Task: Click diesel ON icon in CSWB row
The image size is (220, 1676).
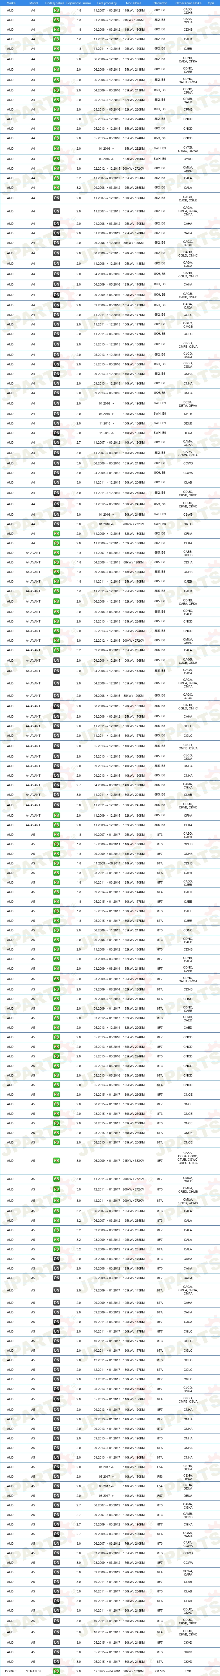Action: click(x=57, y=514)
